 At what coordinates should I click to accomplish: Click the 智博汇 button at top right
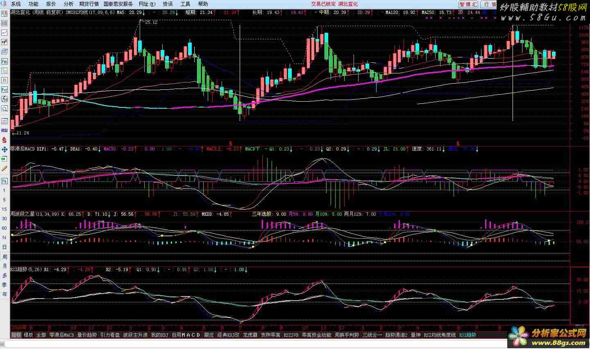click(x=468, y=4)
